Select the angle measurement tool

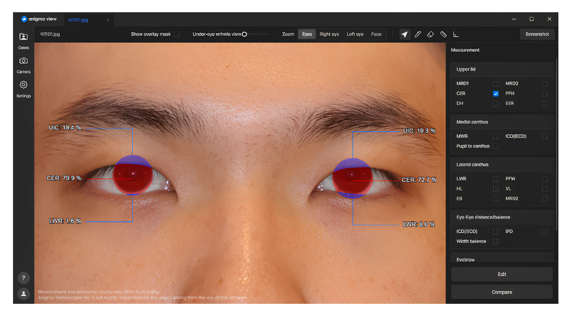point(456,34)
